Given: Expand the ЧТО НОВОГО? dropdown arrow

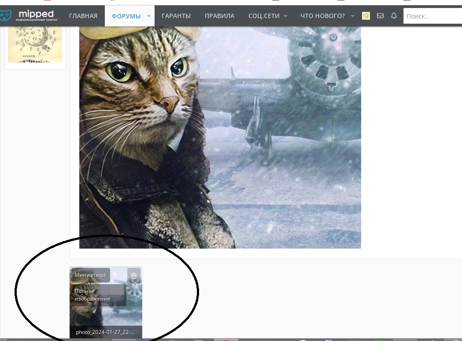Looking at the screenshot, I should [x=352, y=16].
